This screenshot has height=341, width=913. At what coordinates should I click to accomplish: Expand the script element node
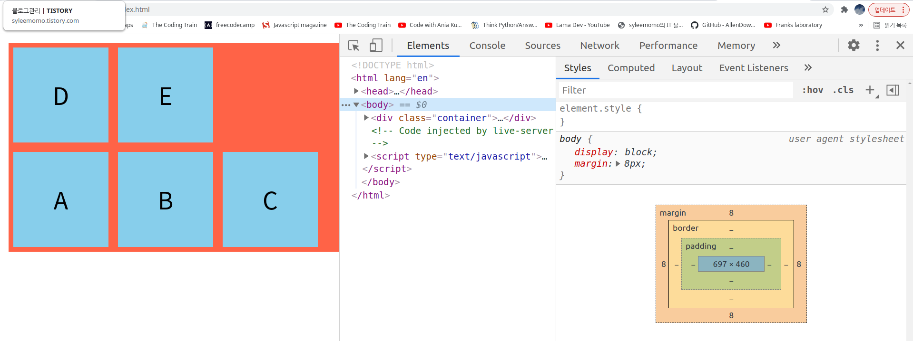pos(366,156)
